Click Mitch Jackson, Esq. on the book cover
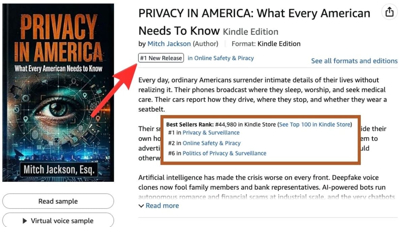The height and width of the screenshot is (227, 404). coord(58,169)
